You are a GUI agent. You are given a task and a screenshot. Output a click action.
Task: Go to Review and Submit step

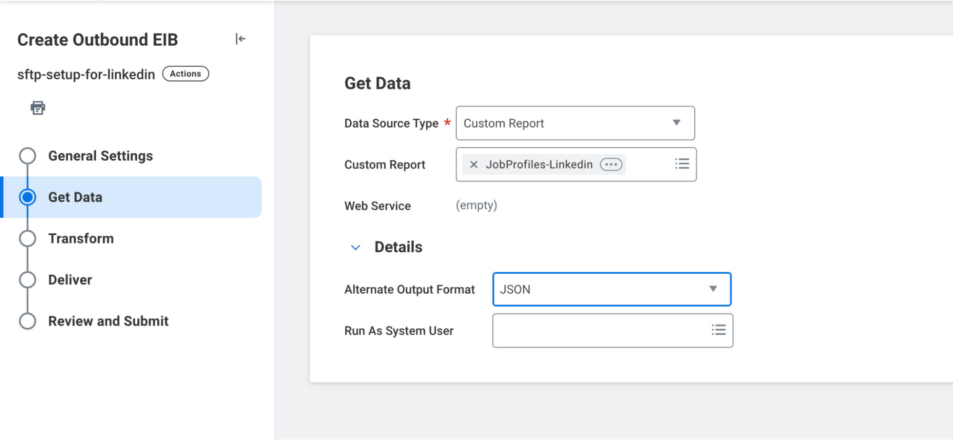108,321
